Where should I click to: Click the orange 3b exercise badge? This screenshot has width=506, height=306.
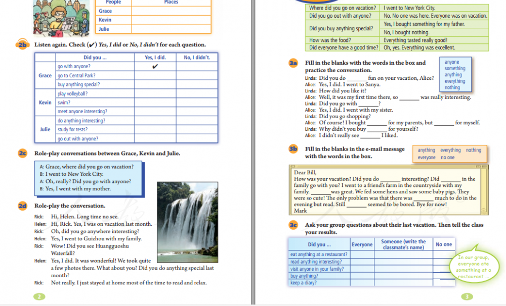tap(293, 149)
